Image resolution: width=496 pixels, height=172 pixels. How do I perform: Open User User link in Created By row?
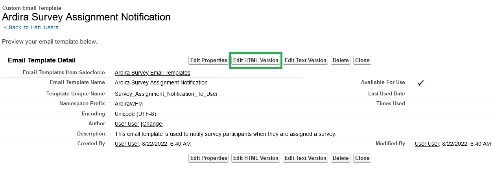(127, 144)
